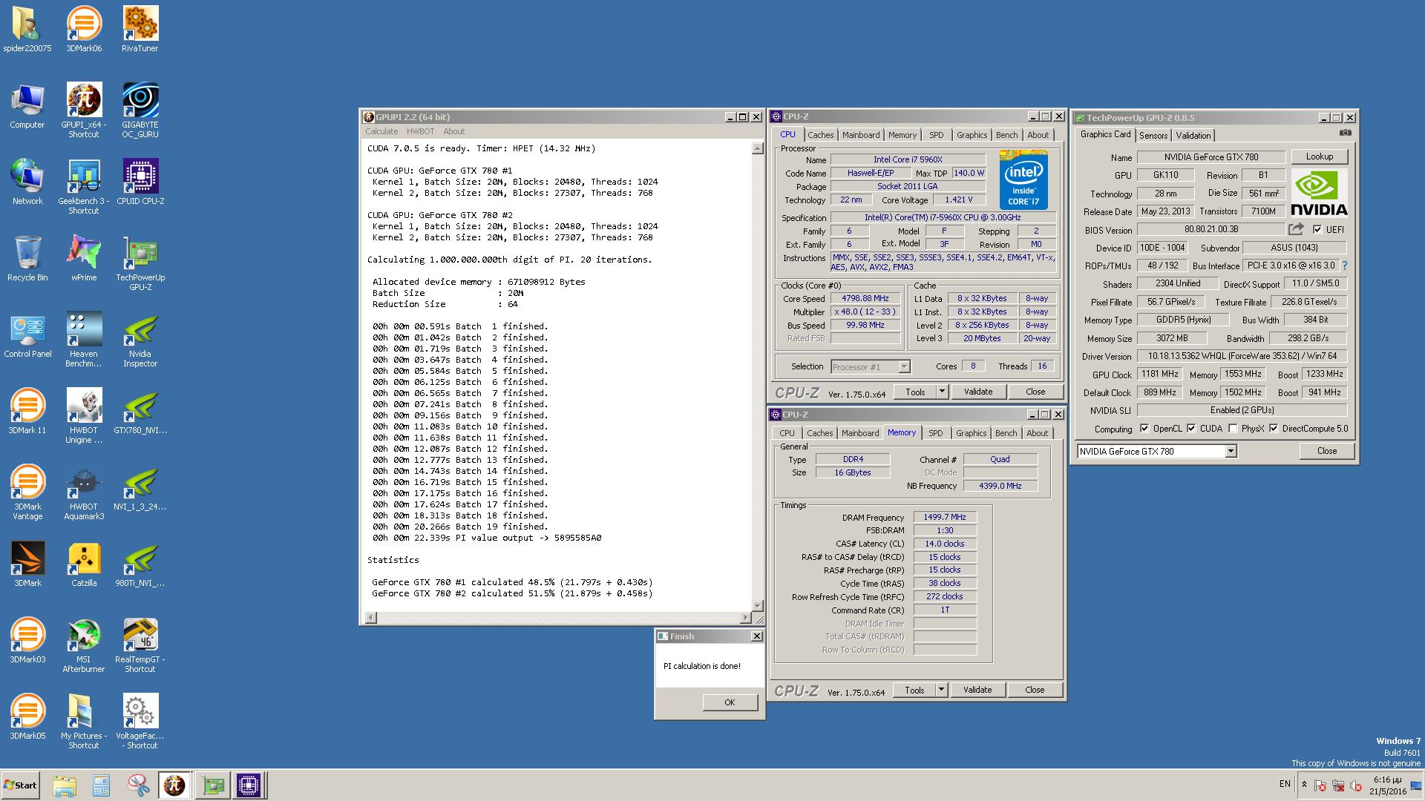
Task: Toggle the UEFI checkbox in GPU-Z
Action: coord(1317,230)
